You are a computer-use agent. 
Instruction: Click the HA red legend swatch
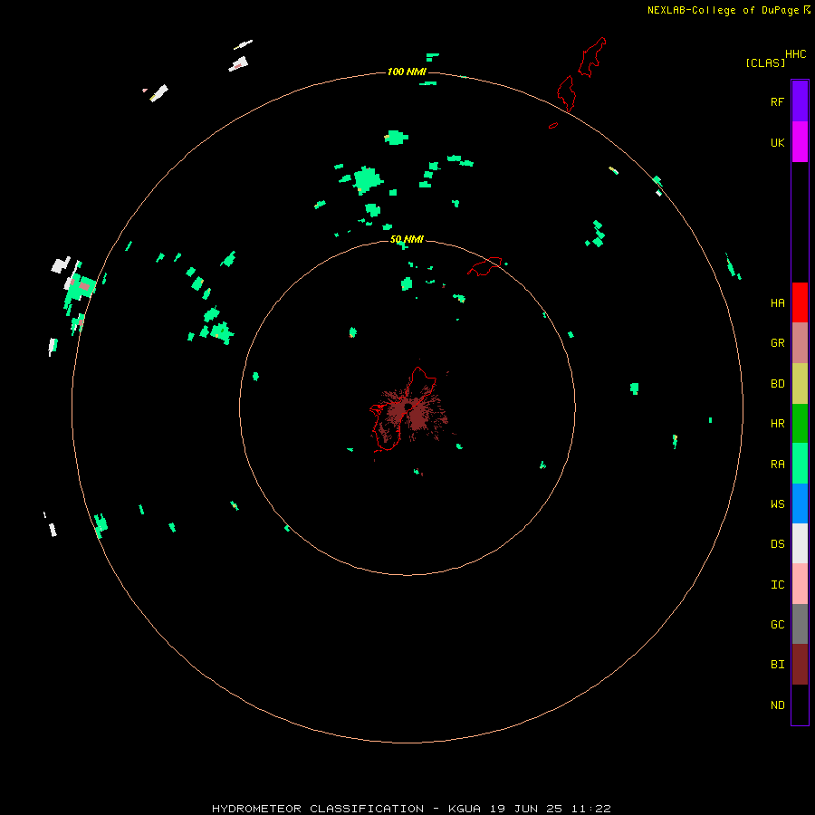coord(800,302)
